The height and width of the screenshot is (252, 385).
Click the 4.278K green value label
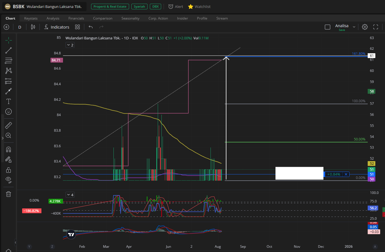point(55,201)
